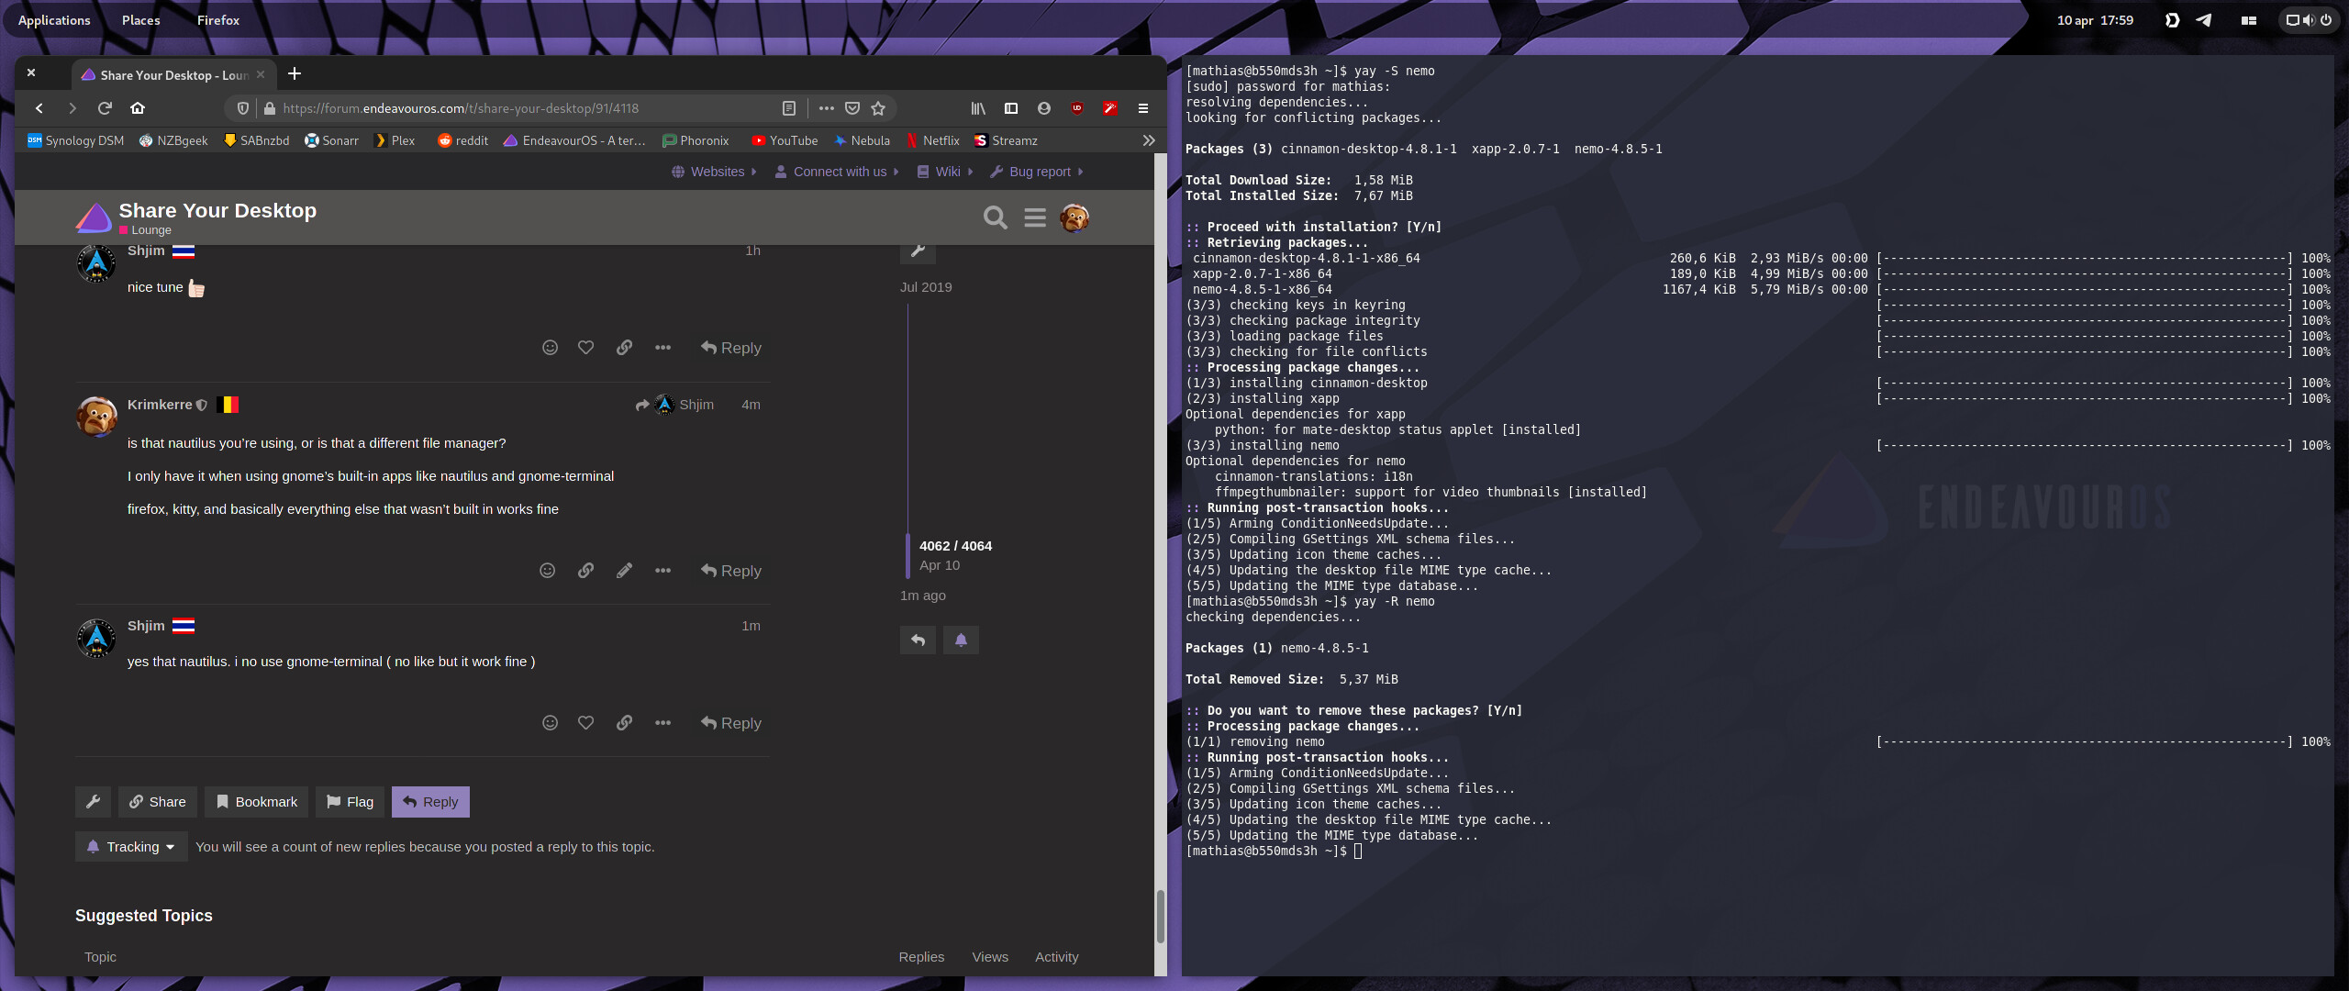2349x991 pixels.
Task: Open Synology DSM bookmark
Action: [75, 140]
